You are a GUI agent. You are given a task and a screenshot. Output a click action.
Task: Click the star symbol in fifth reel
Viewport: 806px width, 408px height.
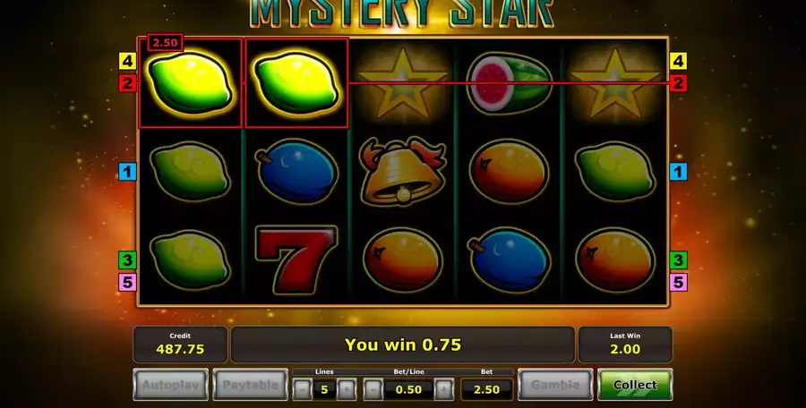pyautogui.click(x=615, y=83)
